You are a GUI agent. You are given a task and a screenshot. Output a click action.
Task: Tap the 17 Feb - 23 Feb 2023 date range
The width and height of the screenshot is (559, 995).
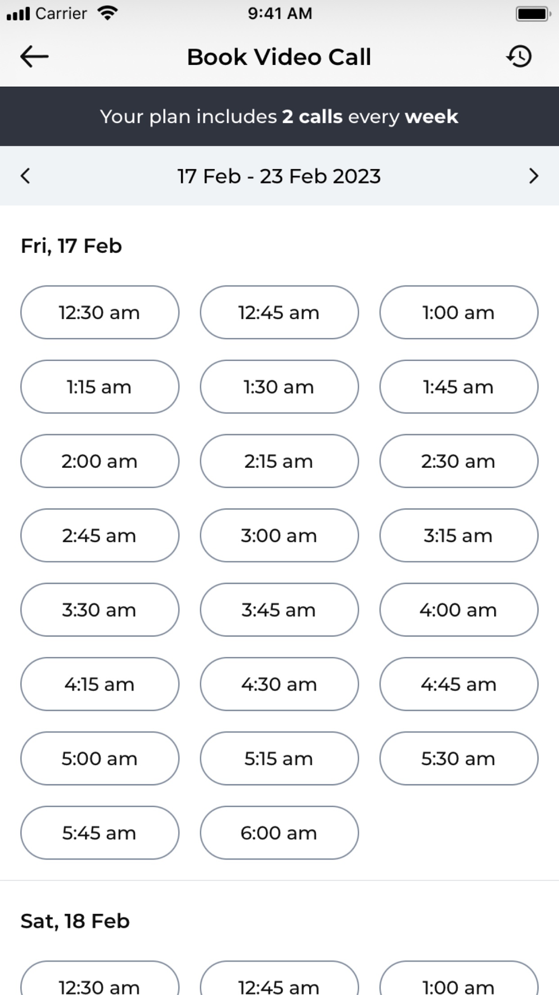(279, 176)
